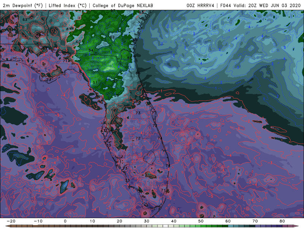304x228 pixels.
Task: Click the '-10' color scale label
Action: tap(38, 221)
